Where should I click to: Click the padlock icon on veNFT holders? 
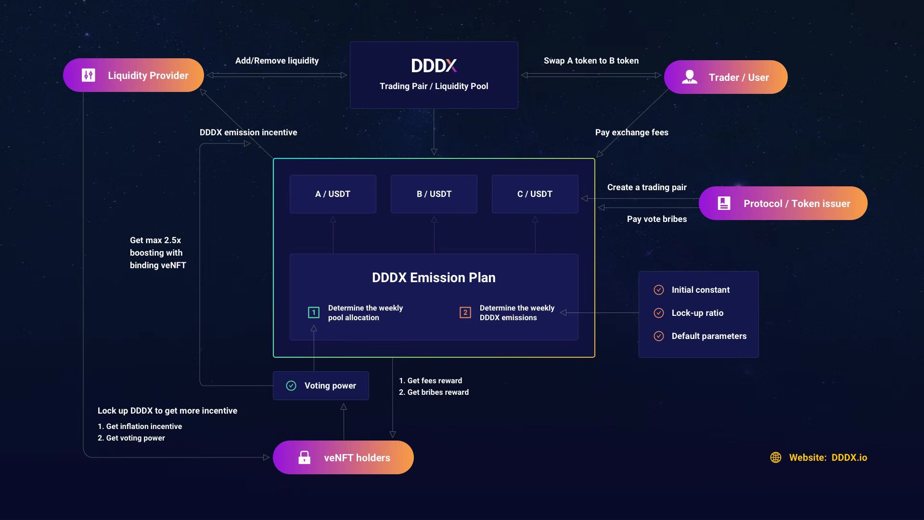click(x=306, y=457)
